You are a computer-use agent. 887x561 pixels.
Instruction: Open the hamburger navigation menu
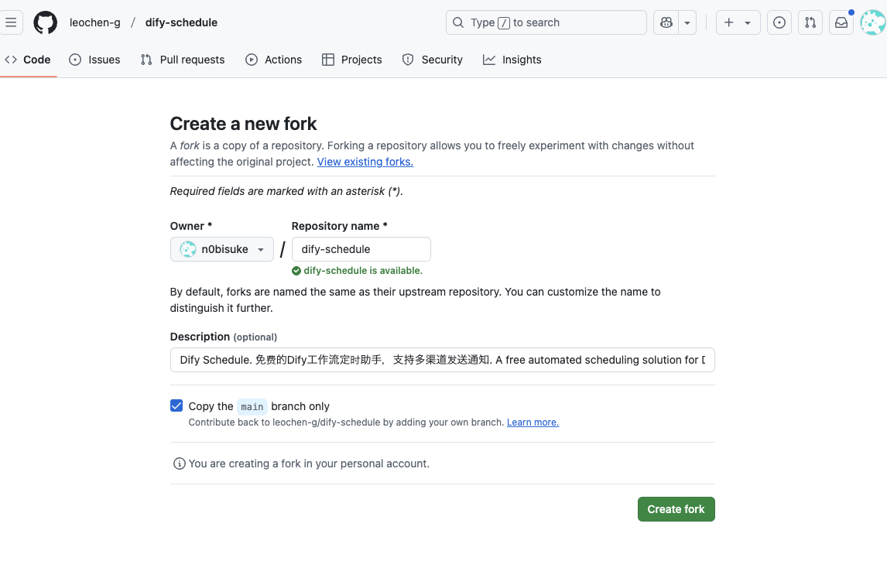(11, 22)
